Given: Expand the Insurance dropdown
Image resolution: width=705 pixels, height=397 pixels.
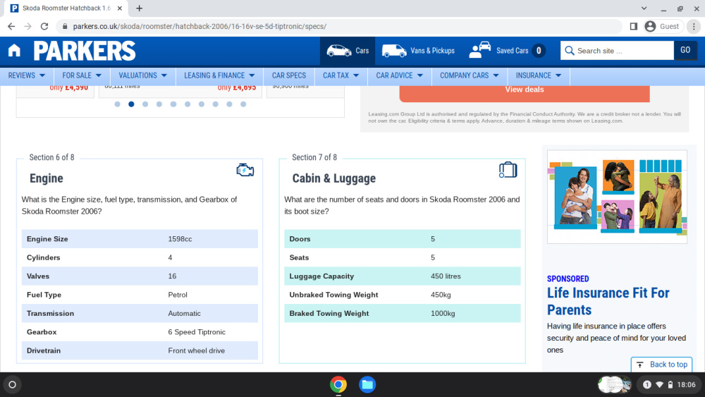Looking at the screenshot, I should pos(538,75).
